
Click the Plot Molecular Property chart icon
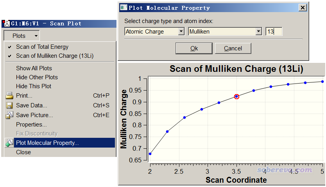pos(9,143)
